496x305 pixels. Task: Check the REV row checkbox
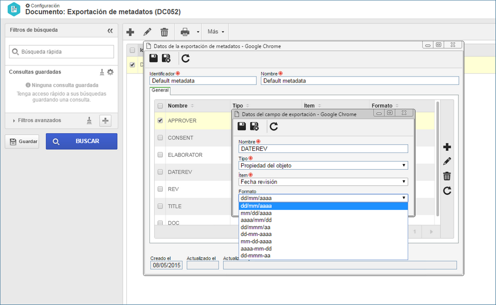click(x=160, y=189)
